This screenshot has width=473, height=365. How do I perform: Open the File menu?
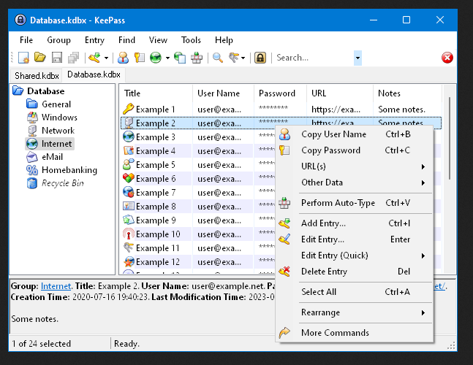[x=26, y=40]
